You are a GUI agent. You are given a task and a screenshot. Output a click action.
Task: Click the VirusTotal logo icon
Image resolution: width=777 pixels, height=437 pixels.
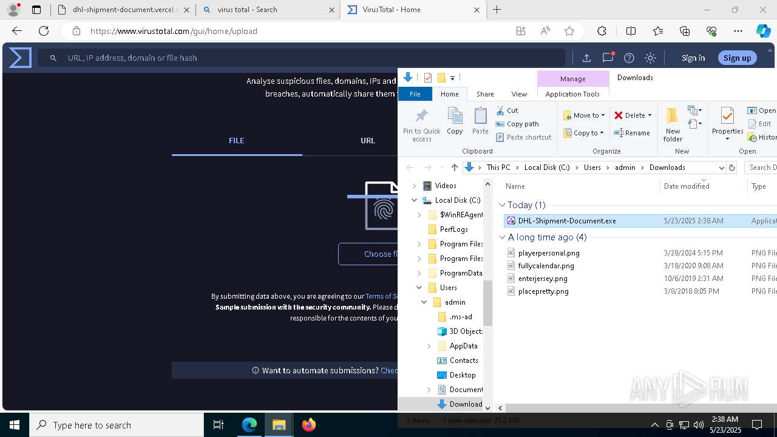click(20, 58)
